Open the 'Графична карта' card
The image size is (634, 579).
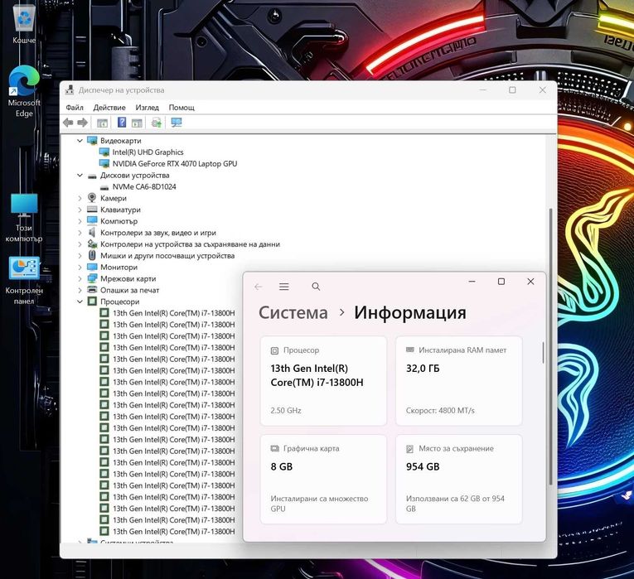tap(323, 480)
